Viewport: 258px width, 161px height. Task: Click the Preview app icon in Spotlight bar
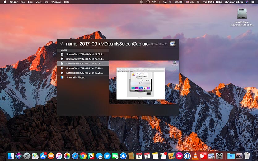click(172, 44)
